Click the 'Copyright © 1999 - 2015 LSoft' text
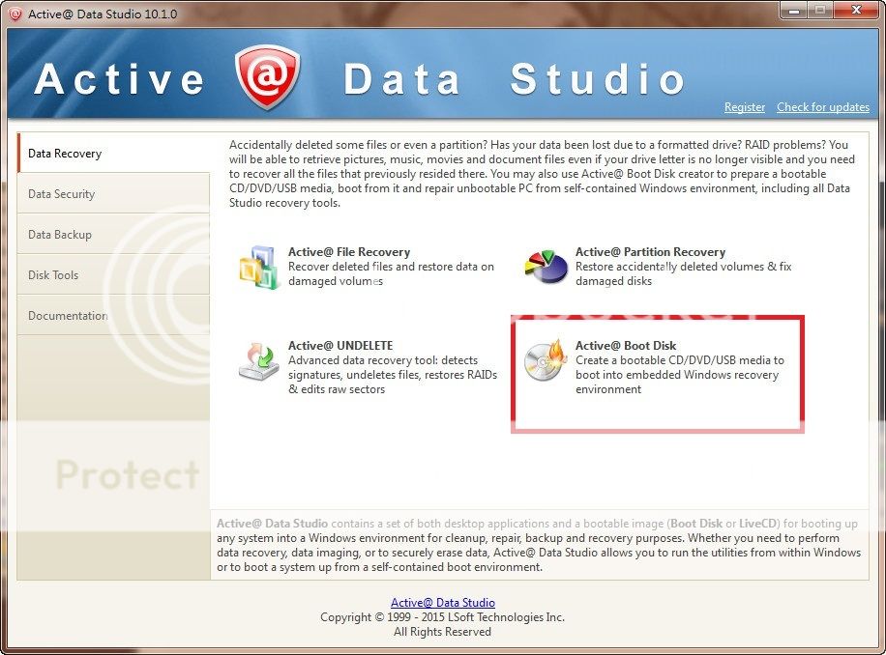Image resolution: width=886 pixels, height=655 pixels. 442,617
